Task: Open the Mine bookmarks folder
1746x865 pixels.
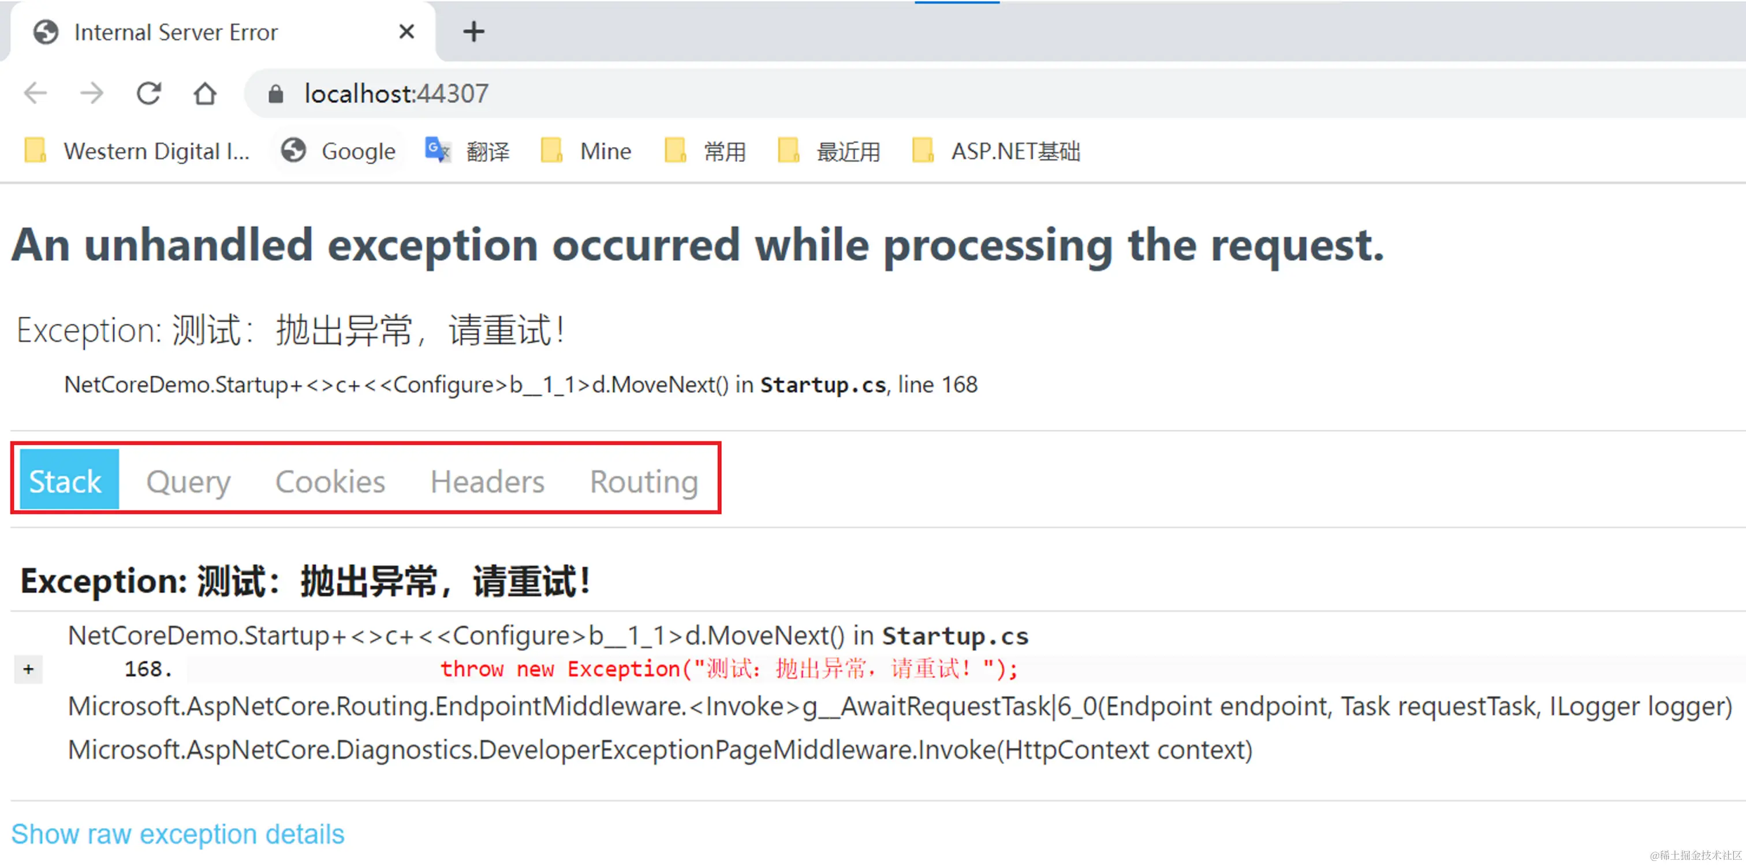Action: pyautogui.click(x=586, y=151)
